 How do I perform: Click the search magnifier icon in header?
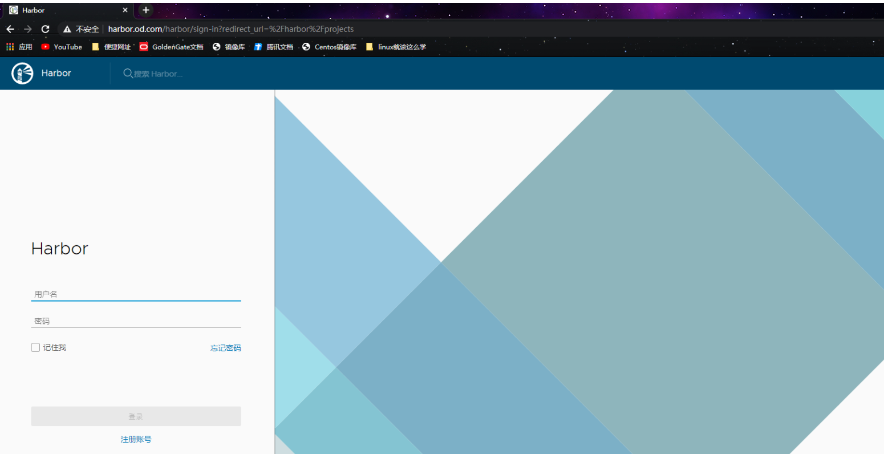click(128, 74)
